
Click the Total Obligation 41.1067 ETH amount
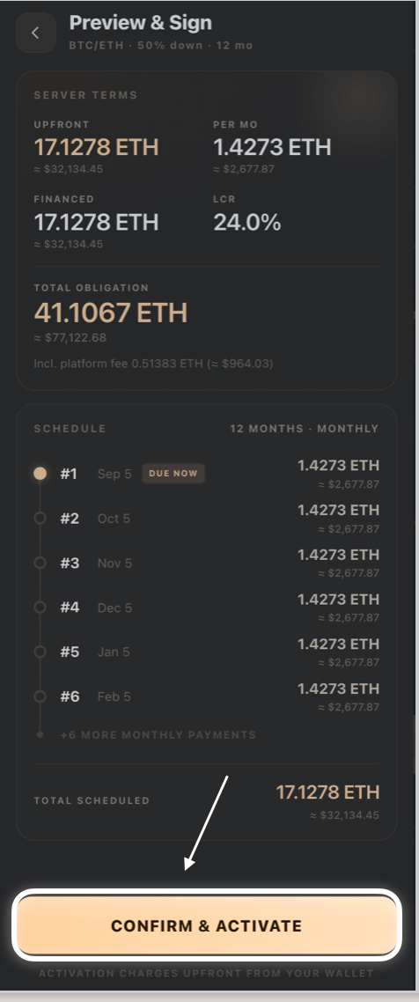(x=111, y=313)
